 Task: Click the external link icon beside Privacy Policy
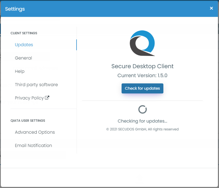tap(47, 97)
